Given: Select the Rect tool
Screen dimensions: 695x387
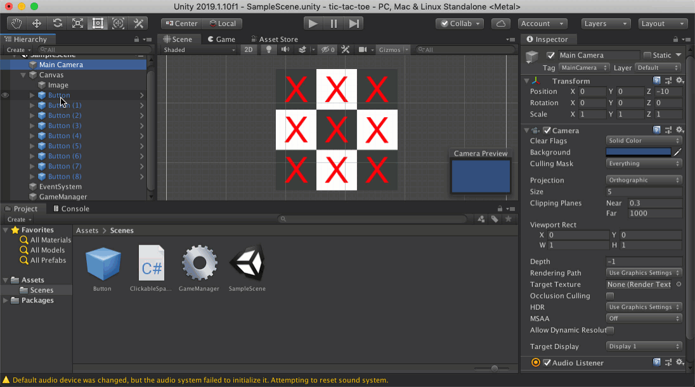Looking at the screenshot, I should click(98, 23).
